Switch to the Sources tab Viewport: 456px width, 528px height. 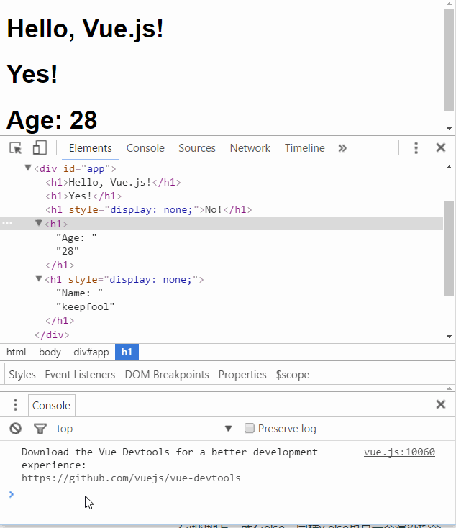click(x=197, y=148)
